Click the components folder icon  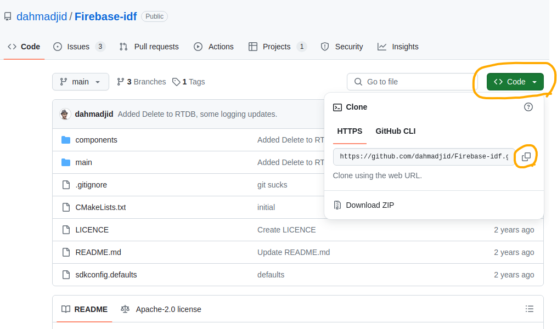point(66,140)
